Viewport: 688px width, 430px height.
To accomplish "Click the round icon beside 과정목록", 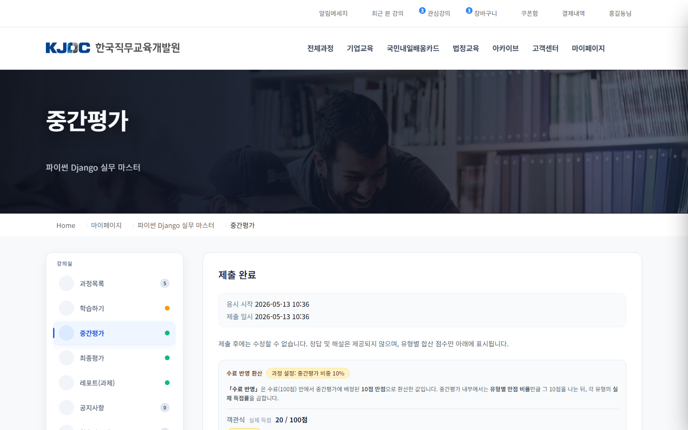I will tap(66, 283).
